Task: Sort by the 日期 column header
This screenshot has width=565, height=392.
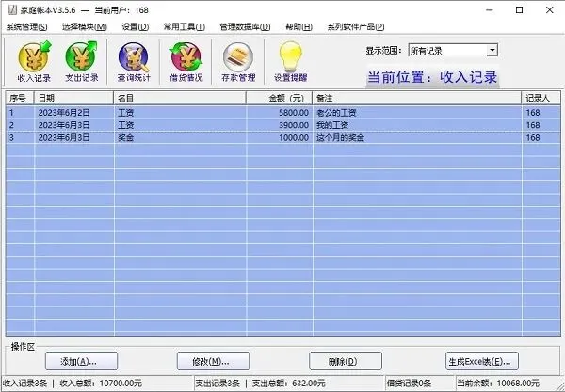Action: coord(73,98)
